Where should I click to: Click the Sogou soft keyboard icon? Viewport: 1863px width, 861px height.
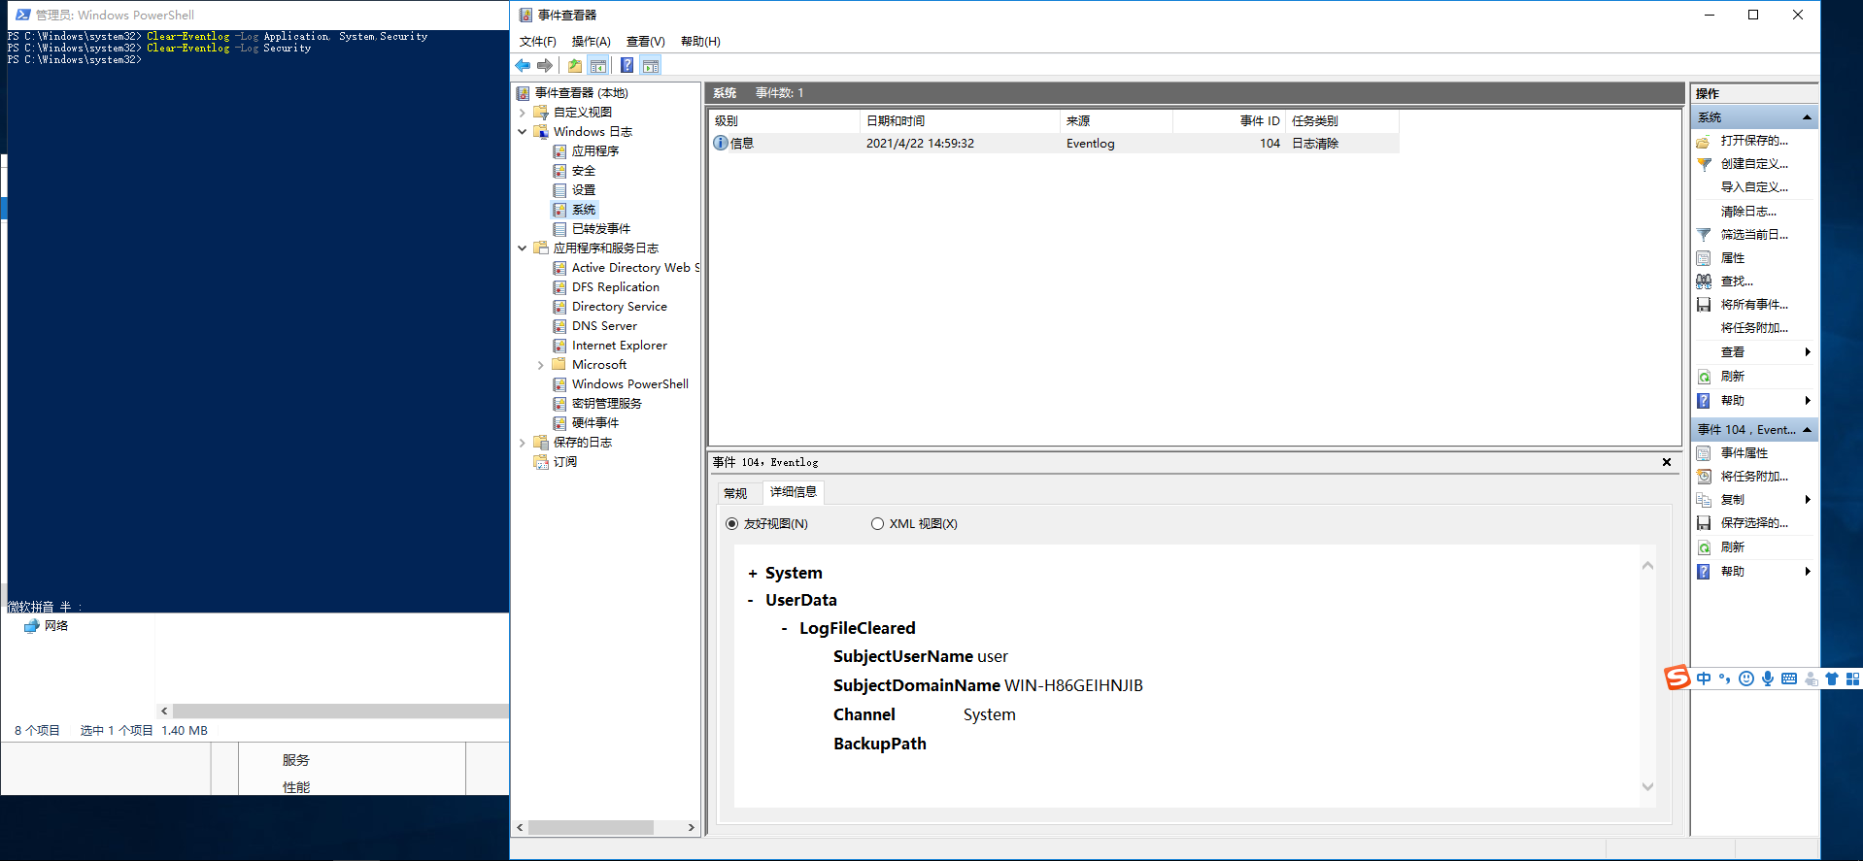1789,679
